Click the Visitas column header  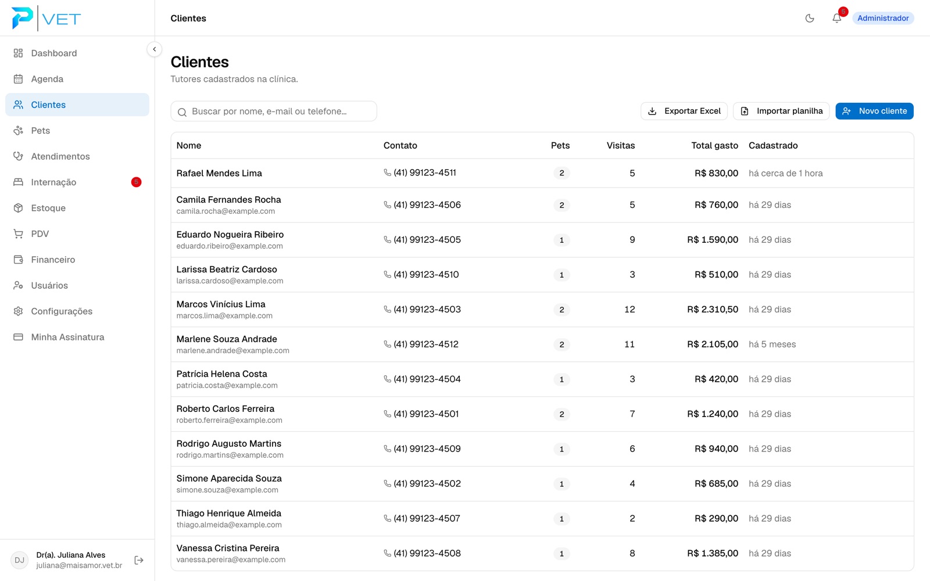621,145
